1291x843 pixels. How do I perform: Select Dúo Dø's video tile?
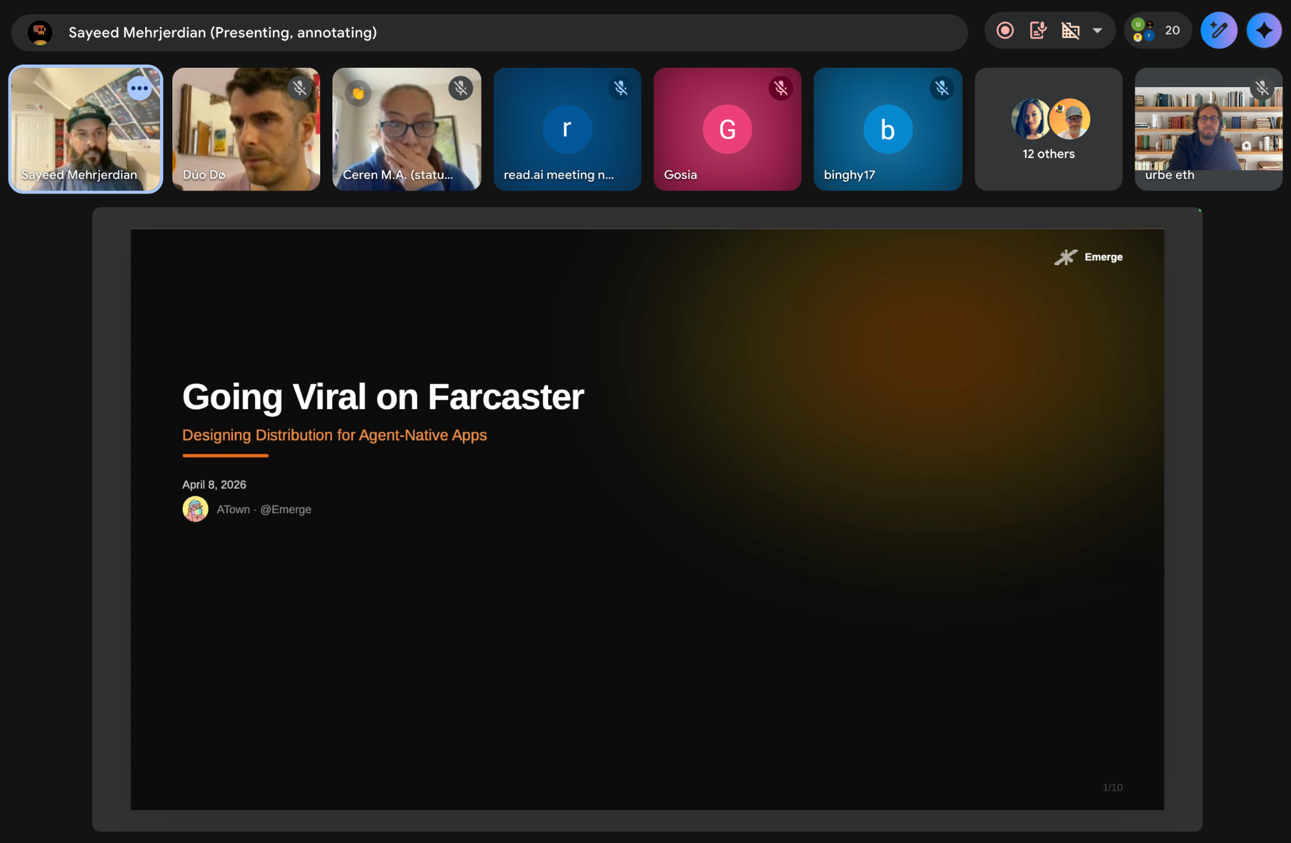coord(246,129)
